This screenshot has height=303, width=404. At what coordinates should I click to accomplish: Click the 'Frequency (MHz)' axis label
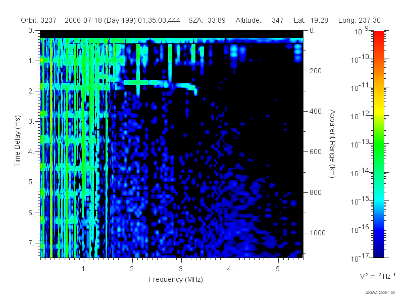[x=176, y=280]
